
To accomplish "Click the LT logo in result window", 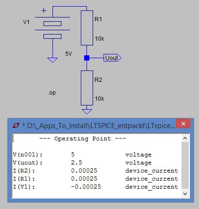I will click(16, 125).
